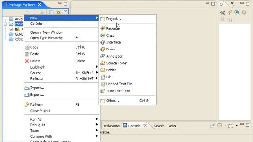Click the Package icon

coord(103,28)
